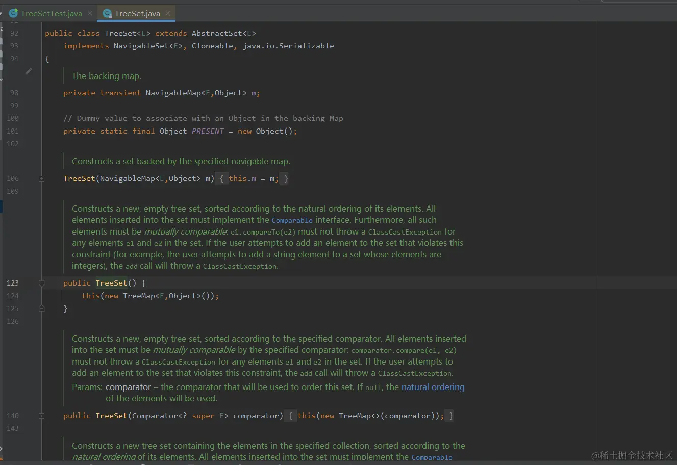
Task: Open the Comparable link in no-arg constructor doc
Action: click(x=292, y=221)
